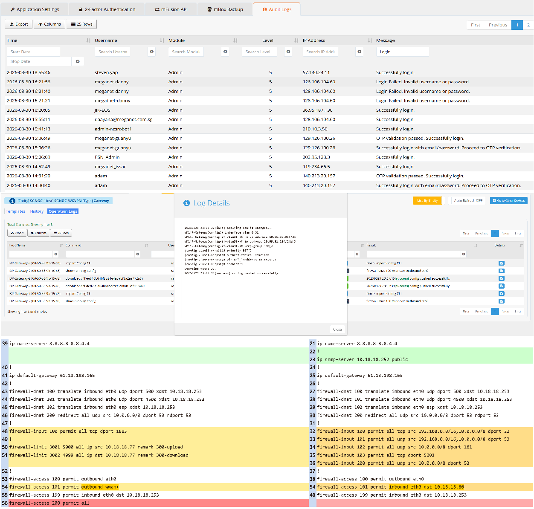Viewport: 534px width, 509px height.
Task: Click the Previous page button in audit logs
Action: pos(498,25)
